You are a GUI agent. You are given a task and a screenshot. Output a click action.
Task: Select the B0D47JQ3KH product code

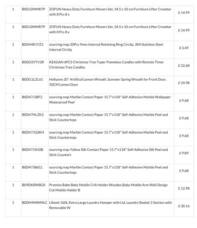point(33,133)
